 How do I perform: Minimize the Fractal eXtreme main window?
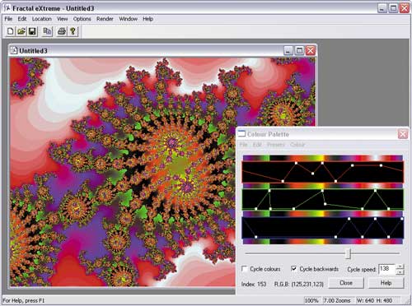tap(382, 8)
